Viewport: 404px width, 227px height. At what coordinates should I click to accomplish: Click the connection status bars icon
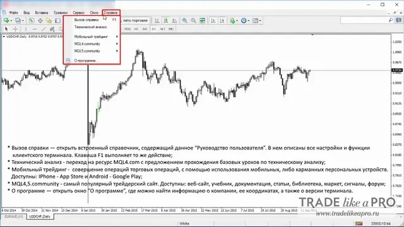click(x=359, y=223)
